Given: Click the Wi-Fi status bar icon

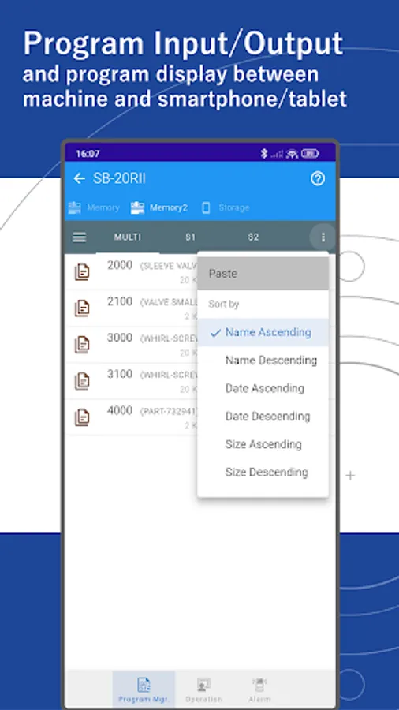Looking at the screenshot, I should (293, 154).
